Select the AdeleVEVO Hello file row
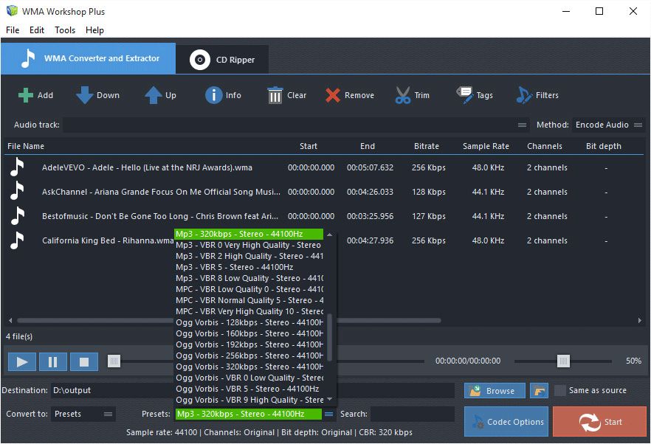 [x=324, y=167]
